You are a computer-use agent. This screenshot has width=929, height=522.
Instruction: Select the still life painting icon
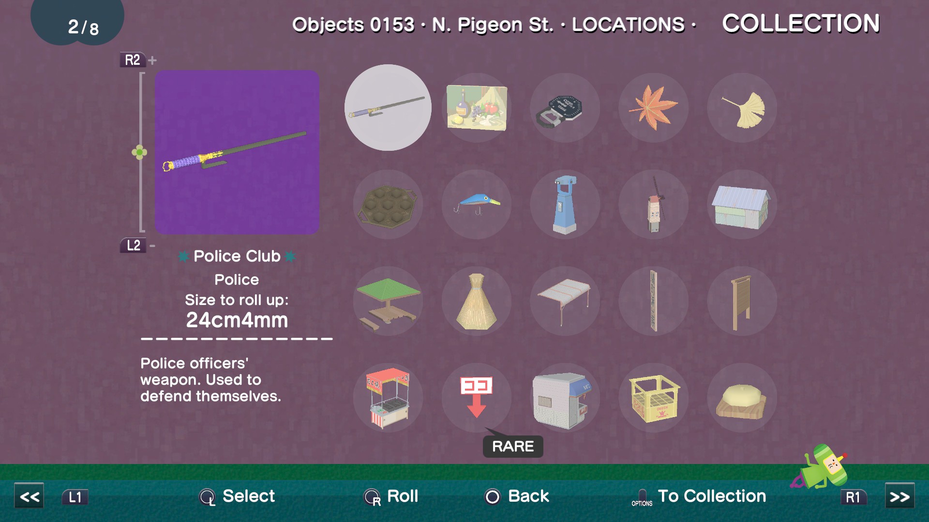(x=477, y=107)
